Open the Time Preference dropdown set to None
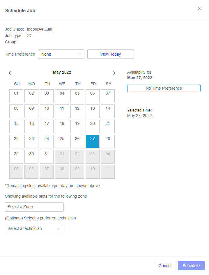This screenshot has width=209, height=275. coord(61,54)
